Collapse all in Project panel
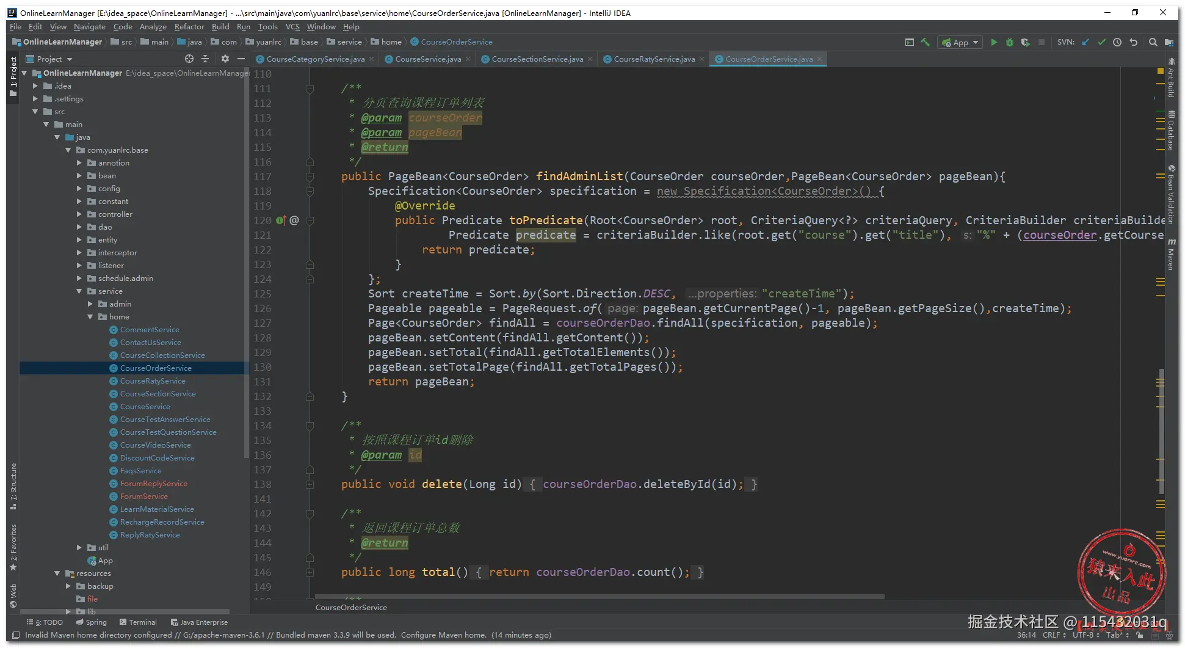This screenshot has width=1185, height=648. (205, 59)
